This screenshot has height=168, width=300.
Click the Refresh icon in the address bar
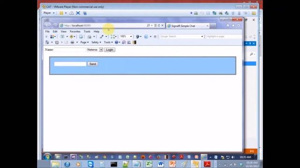pyautogui.click(x=159, y=25)
